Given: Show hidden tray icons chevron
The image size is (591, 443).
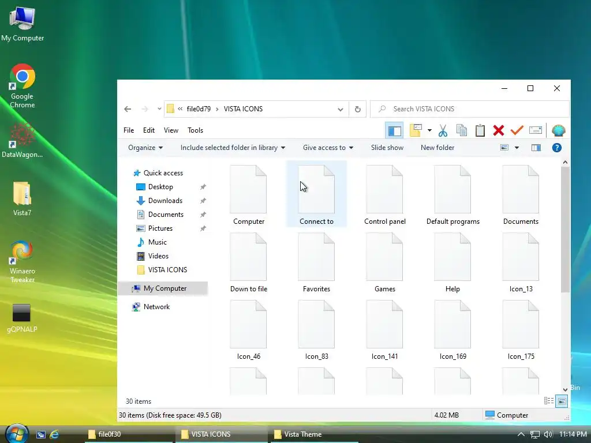Looking at the screenshot, I should tap(521, 434).
